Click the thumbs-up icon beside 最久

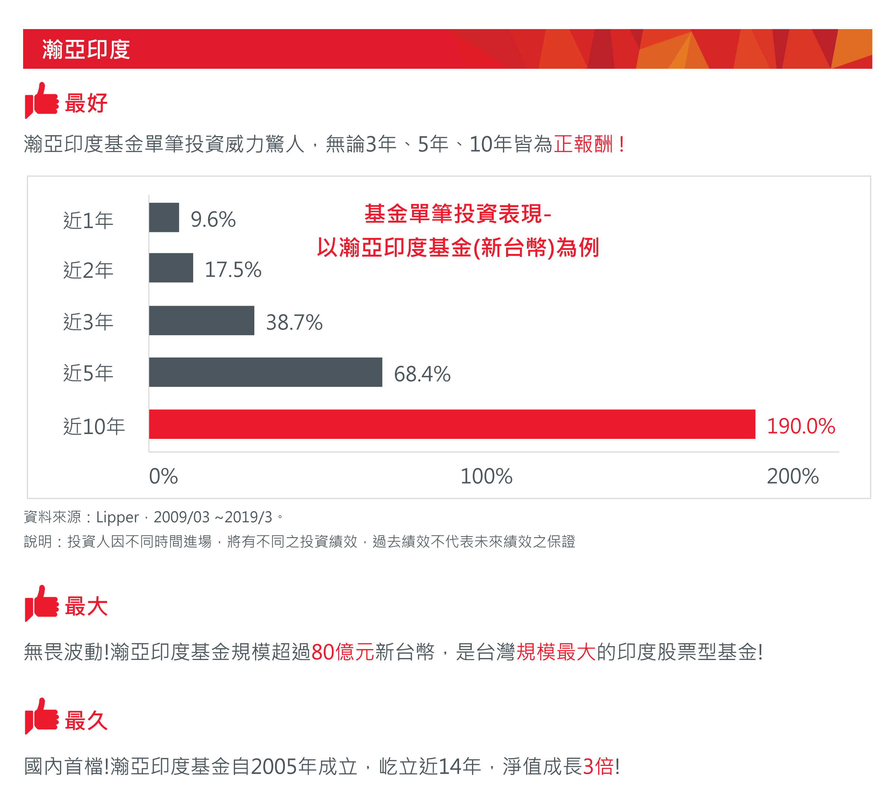(42, 716)
